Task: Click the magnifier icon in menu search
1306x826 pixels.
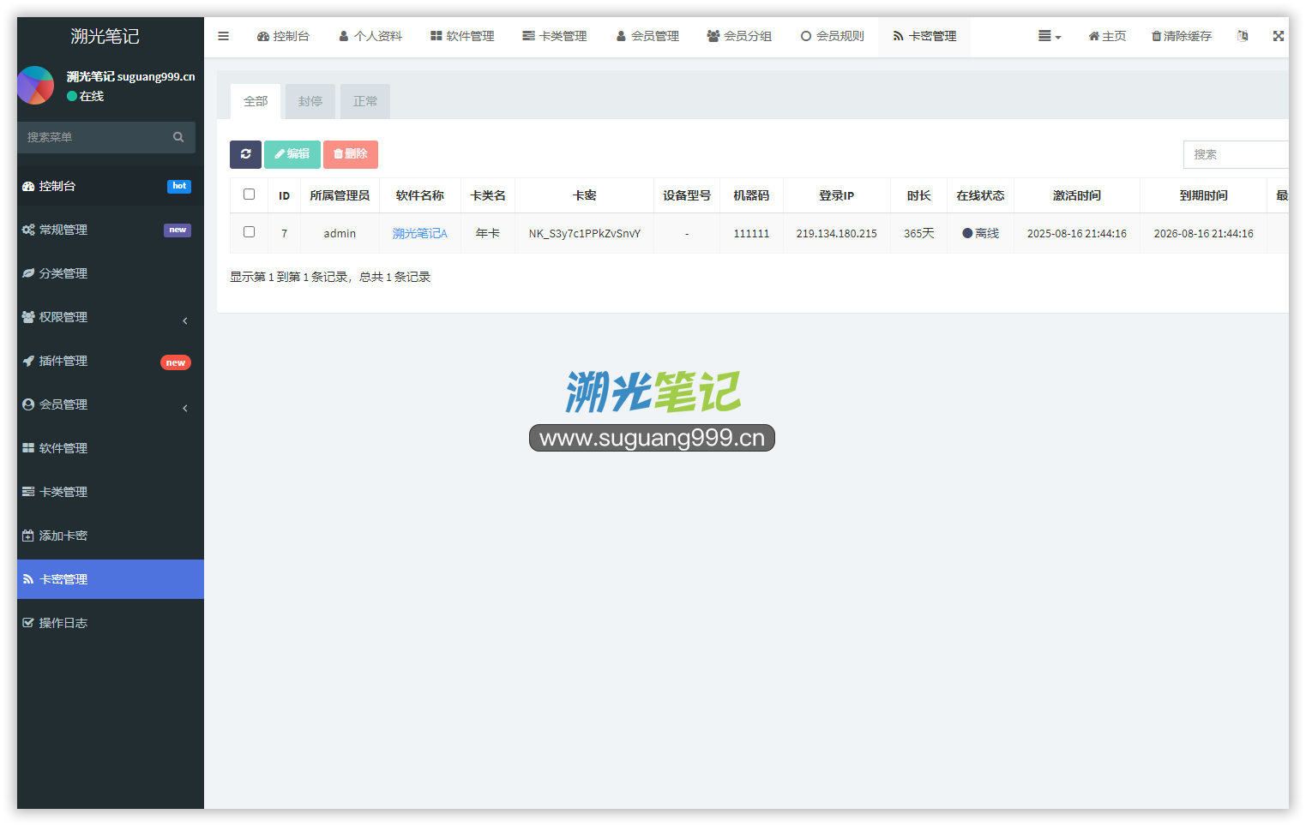Action: coord(178,137)
